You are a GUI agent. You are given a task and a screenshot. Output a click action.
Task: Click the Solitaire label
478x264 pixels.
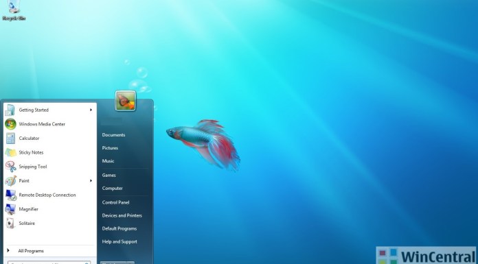click(27, 223)
